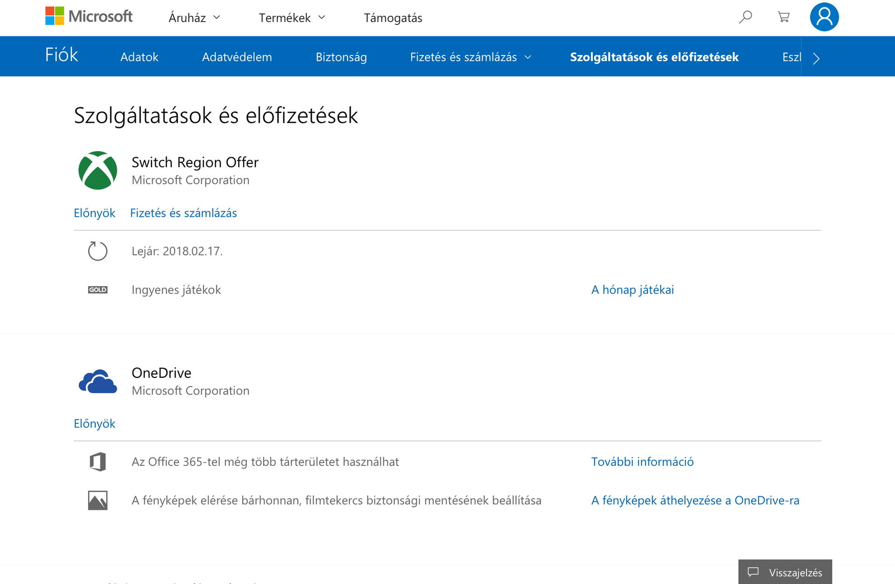
Task: Open the search magnifier icon
Action: 745,17
